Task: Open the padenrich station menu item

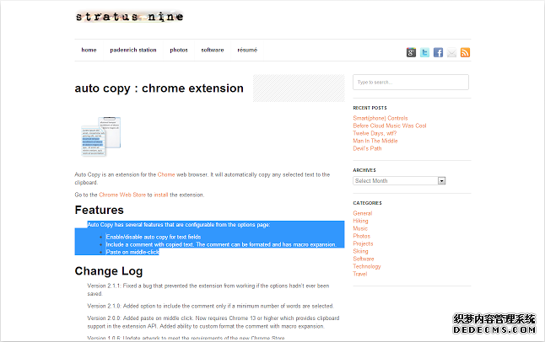Action: click(x=133, y=50)
